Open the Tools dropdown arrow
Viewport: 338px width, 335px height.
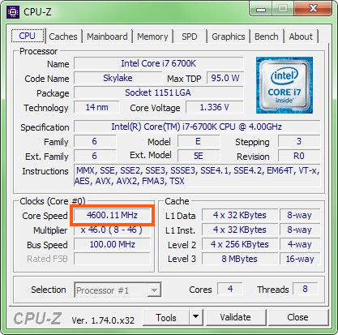tap(196, 317)
